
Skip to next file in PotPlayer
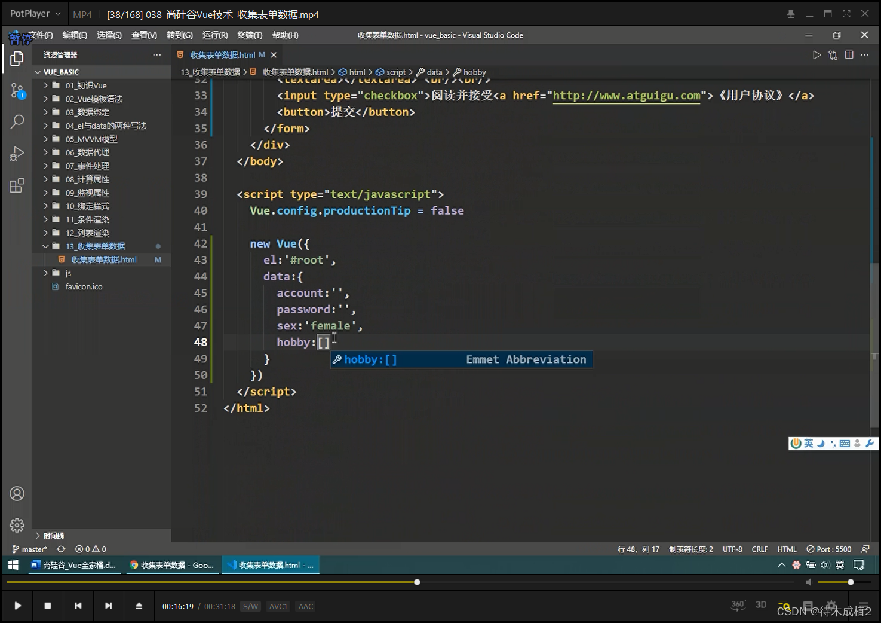click(108, 606)
